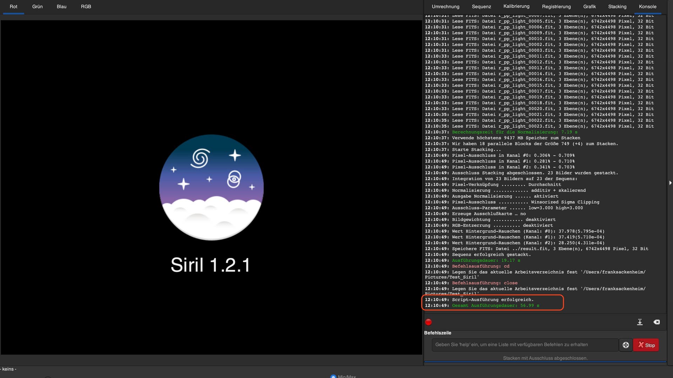This screenshot has height=378, width=673.
Task: Click the 'Hintergrund-Rauschen (Kanal: #1): 37.419' line
Action: click(x=515, y=237)
